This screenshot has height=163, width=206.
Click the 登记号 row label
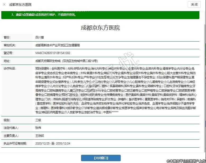coord(8,53)
